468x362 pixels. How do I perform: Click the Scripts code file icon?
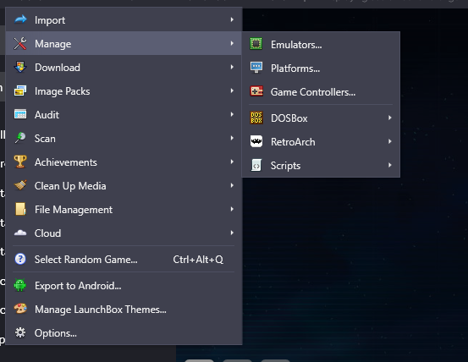pos(256,165)
